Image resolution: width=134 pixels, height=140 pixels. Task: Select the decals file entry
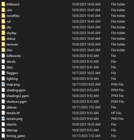[67, 62]
